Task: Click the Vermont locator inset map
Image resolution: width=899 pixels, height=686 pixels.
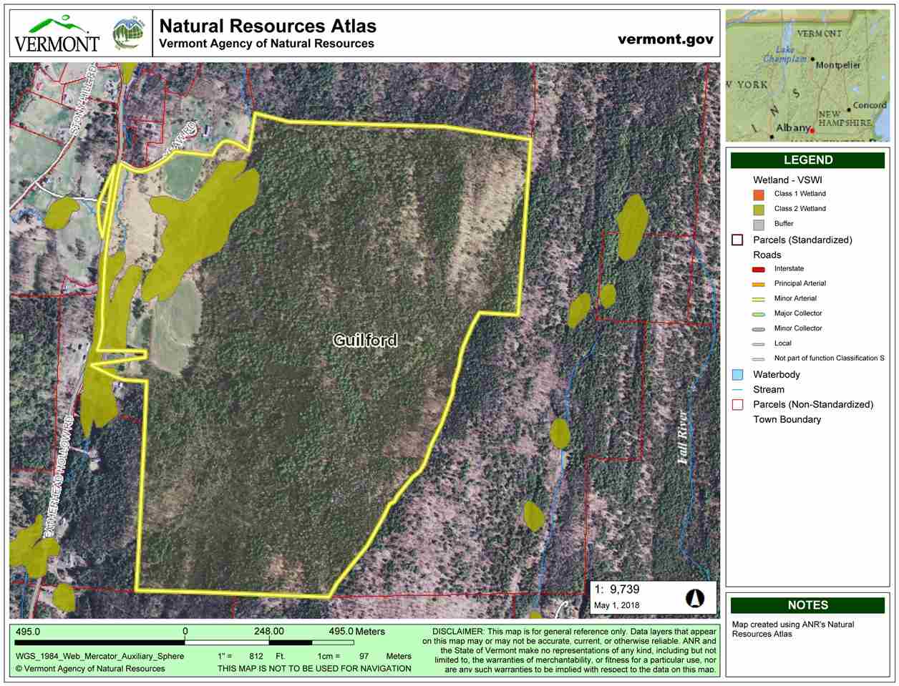Action: tap(807, 75)
